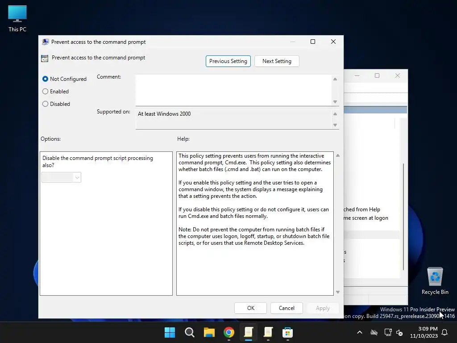Open the Windows Start menu
The width and height of the screenshot is (457, 343).
coord(170,332)
